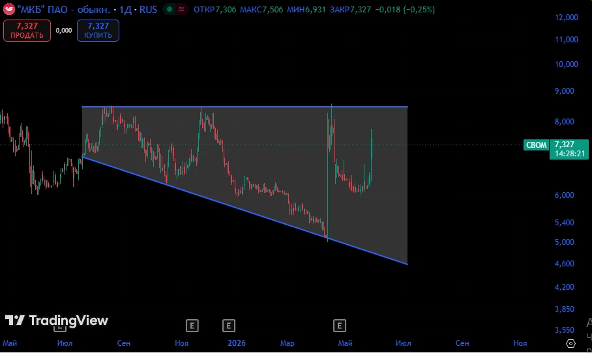Viewport: 592px width, 353px height.
Task: Click the CBOM price label tag
Action: [x=536, y=145]
